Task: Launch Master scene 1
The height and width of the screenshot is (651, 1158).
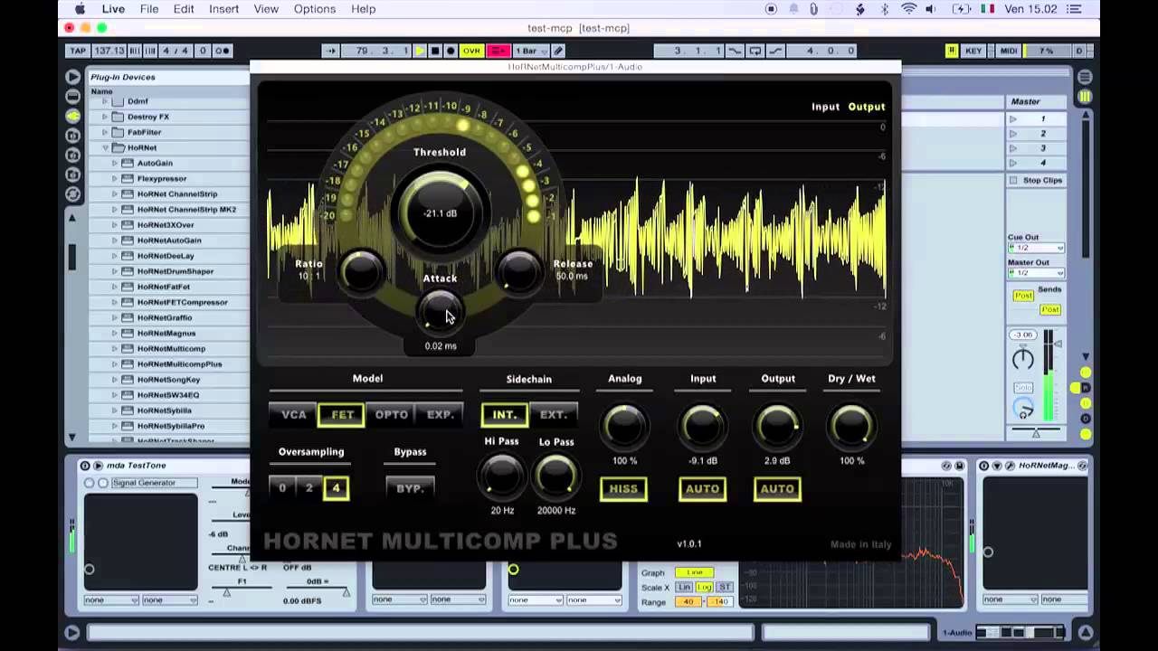Action: point(1013,118)
